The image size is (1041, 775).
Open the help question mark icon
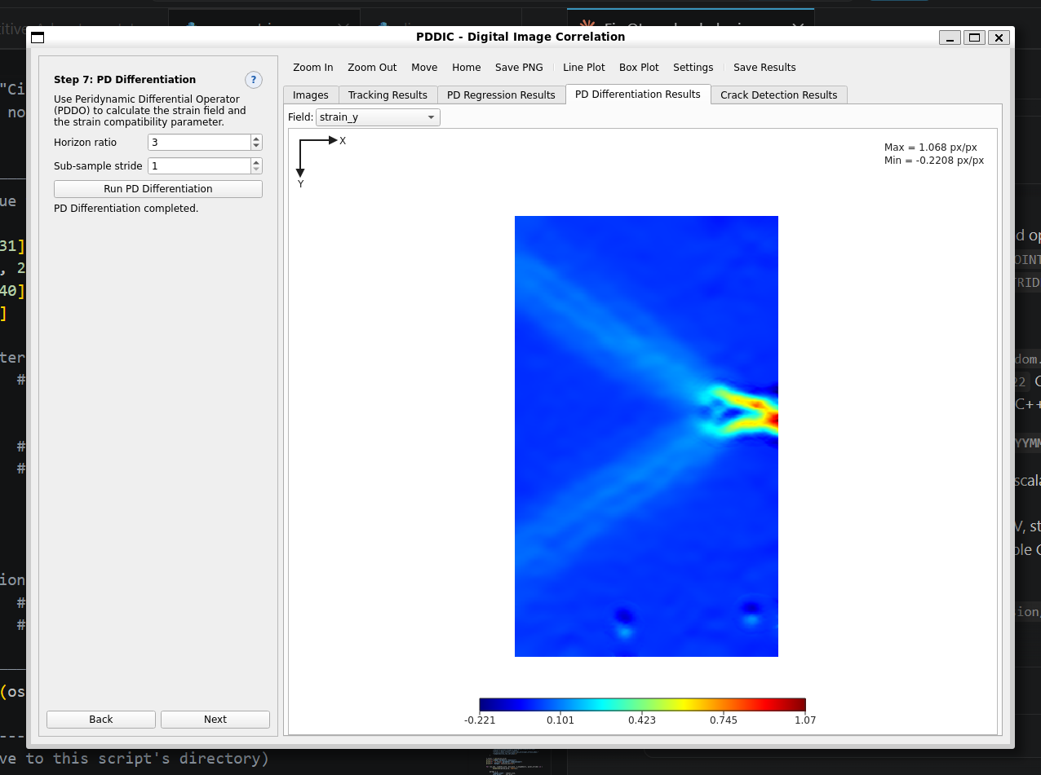coord(254,79)
